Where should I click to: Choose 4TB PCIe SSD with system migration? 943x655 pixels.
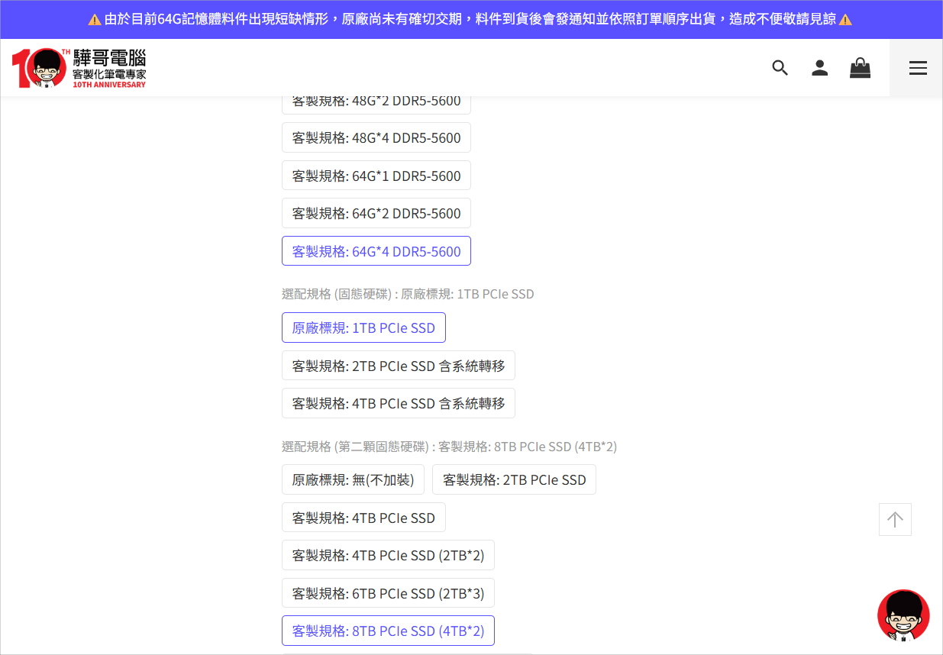click(x=398, y=403)
